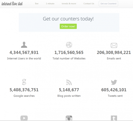Go to Contact Us page
Screen dimensions: 133x121
pos(89,3)
